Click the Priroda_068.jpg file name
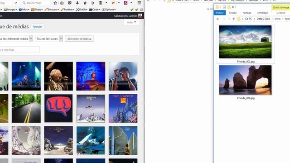The height and width of the screenshot is (163, 290). pos(246,98)
